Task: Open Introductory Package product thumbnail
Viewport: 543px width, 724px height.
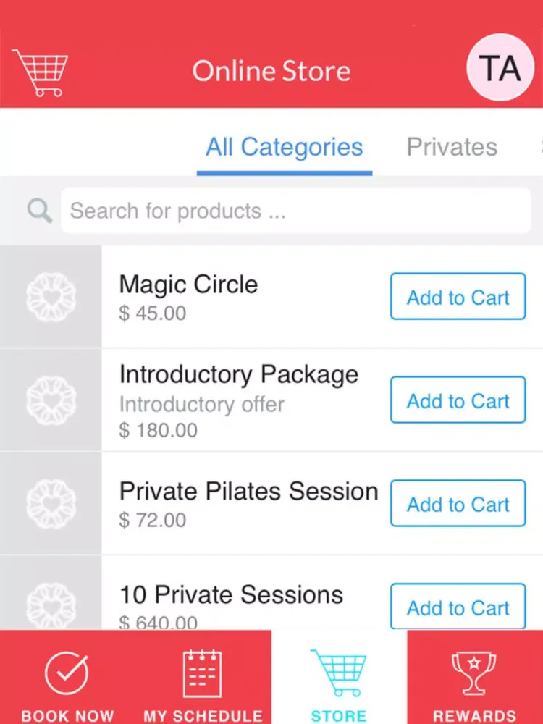Action: click(x=51, y=400)
